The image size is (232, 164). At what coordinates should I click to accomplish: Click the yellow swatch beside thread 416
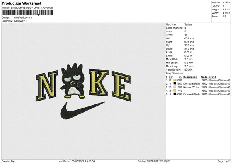(x=174, y=91)
